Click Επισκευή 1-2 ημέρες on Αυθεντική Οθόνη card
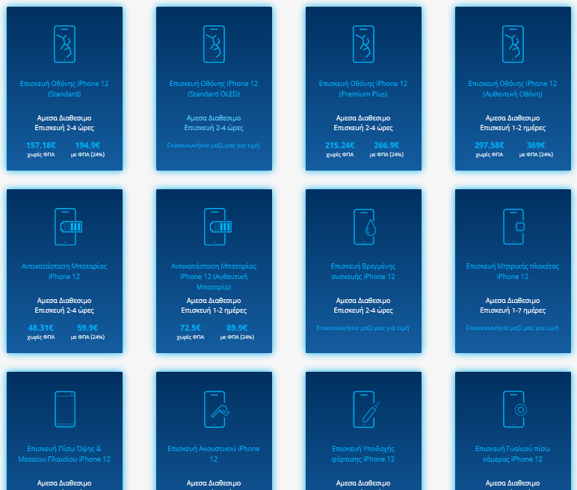Viewport: 577px width, 490px height. pos(513,128)
